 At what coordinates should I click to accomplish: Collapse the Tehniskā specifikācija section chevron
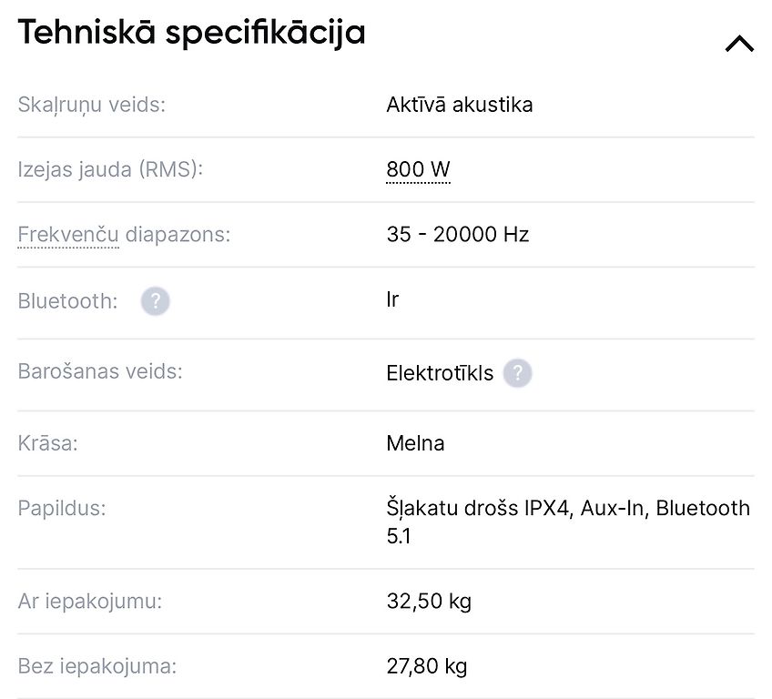[739, 44]
